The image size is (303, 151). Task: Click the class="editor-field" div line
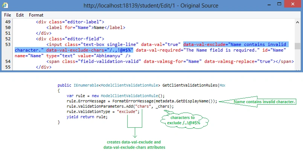point(70,39)
